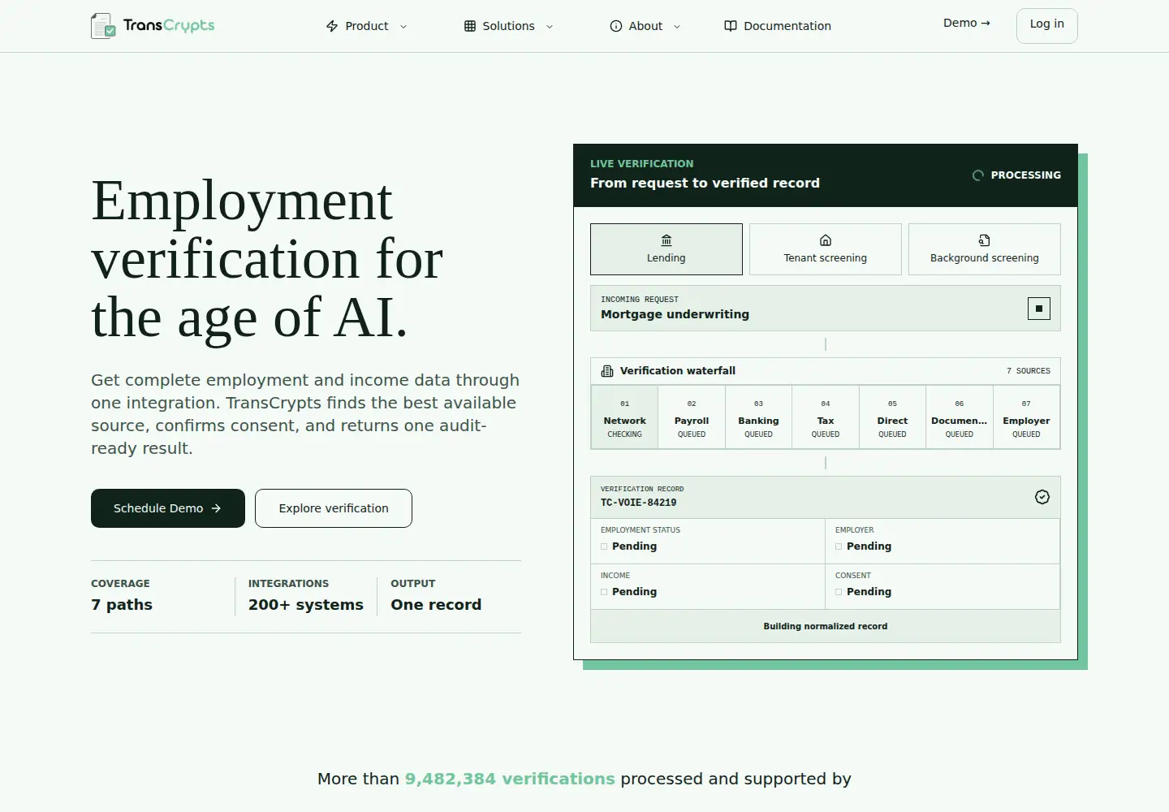This screenshot has width=1169, height=812.
Task: Click the arrow icon in Schedule Demo
Action: click(x=216, y=508)
